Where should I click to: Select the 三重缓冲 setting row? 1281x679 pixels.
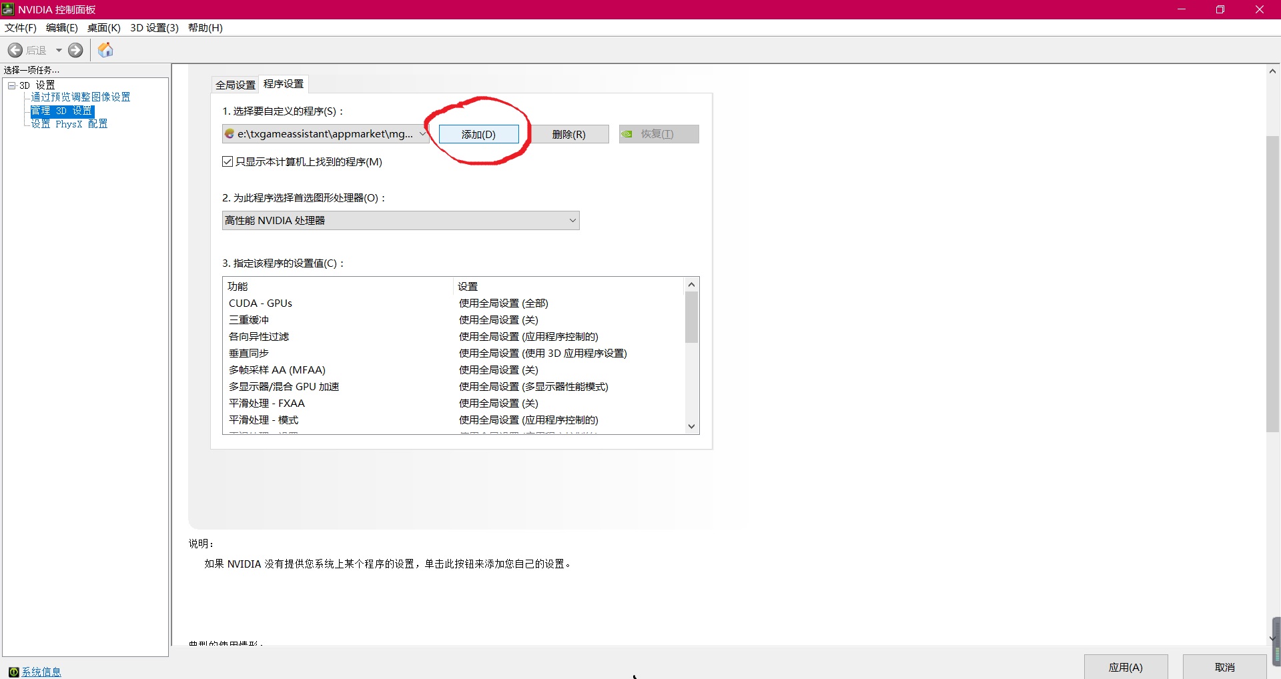coord(454,320)
